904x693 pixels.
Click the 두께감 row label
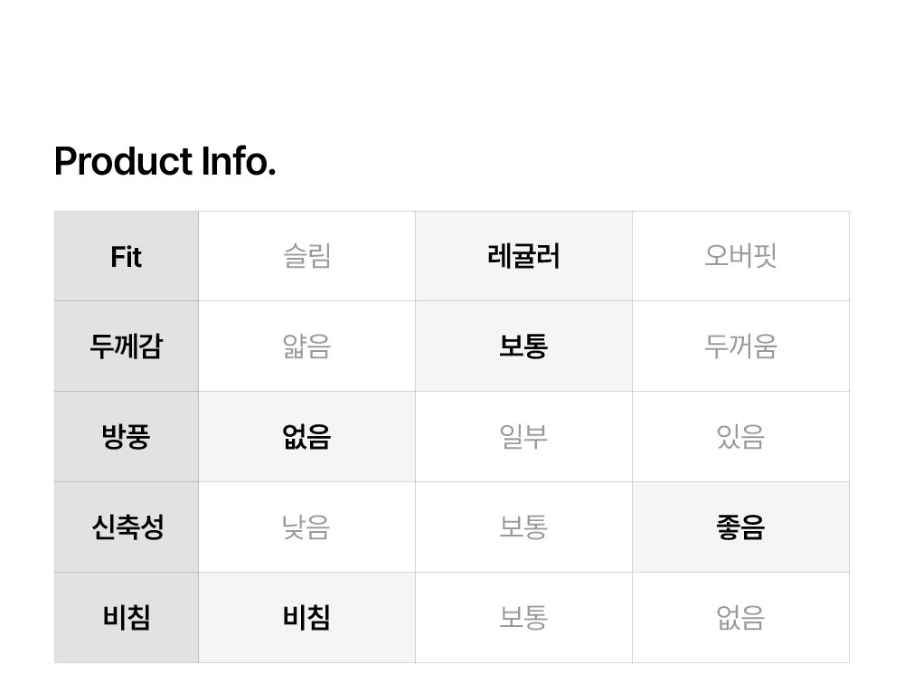tap(127, 346)
